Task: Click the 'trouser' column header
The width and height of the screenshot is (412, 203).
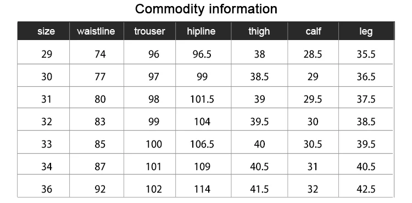Action: coord(149,31)
